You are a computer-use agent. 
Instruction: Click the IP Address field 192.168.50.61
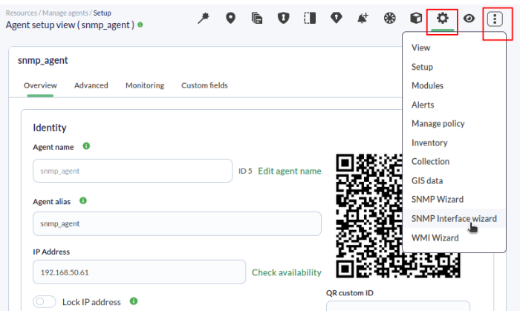[x=140, y=272]
